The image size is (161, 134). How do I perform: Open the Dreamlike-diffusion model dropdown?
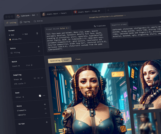(108, 16)
